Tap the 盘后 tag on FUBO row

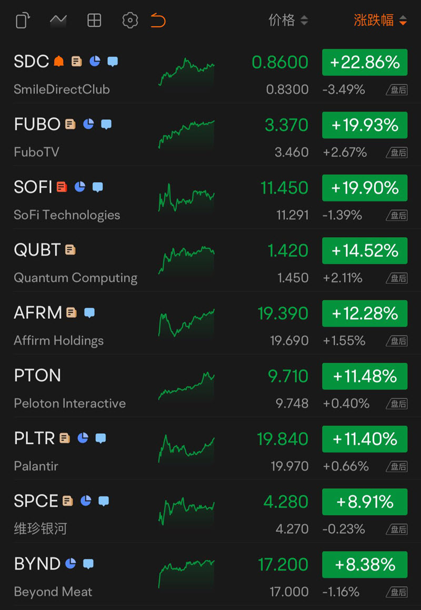[397, 153]
